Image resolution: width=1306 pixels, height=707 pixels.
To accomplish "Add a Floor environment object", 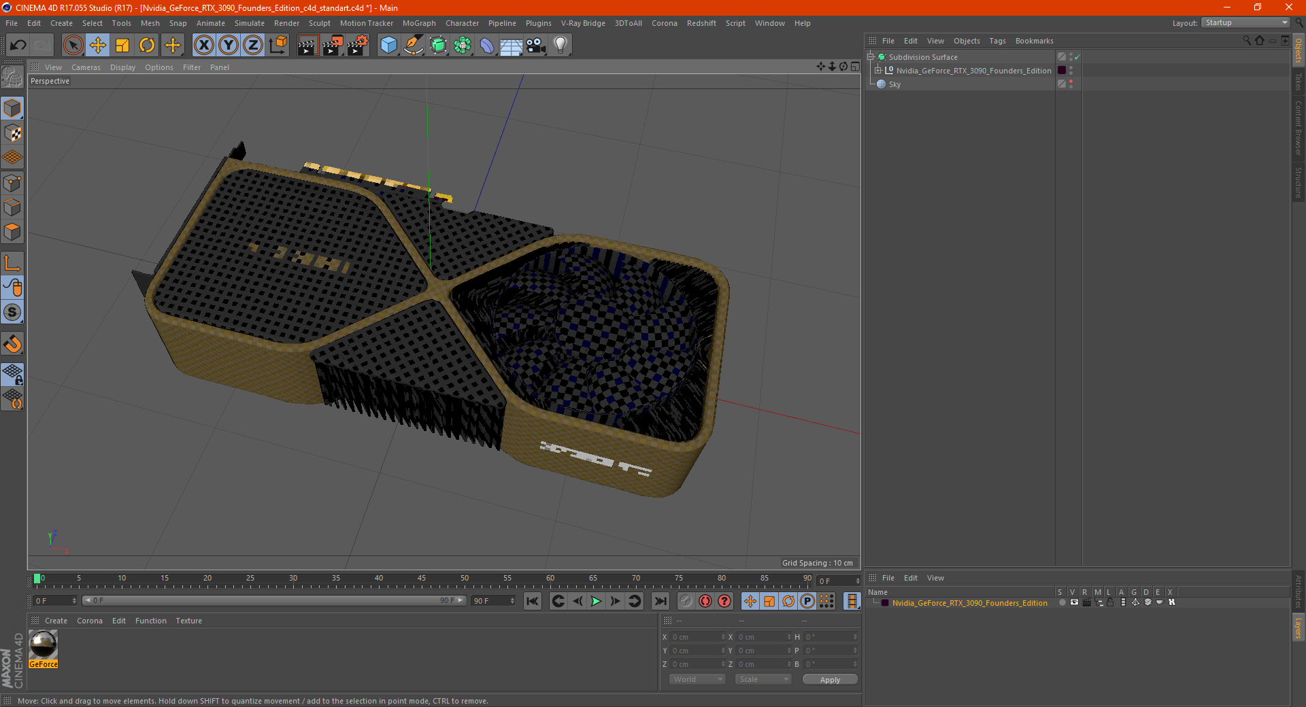I will [x=511, y=46].
